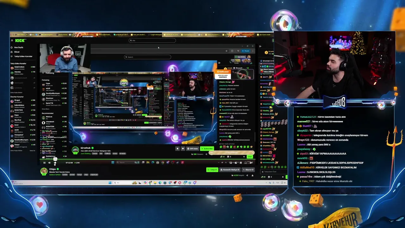Open ROSHTEIN recommended channel

tap(23, 111)
